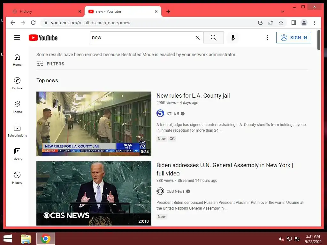The image size is (327, 245).
Task: Click the page vertical scrollbar thumb
Action: pos(318,40)
